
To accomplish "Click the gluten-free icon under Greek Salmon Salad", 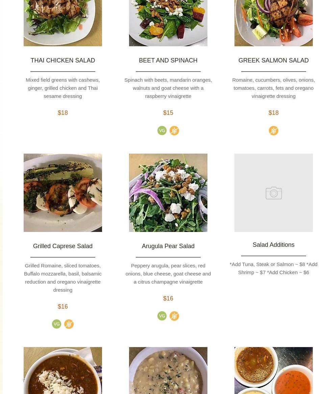I will [273, 131].
